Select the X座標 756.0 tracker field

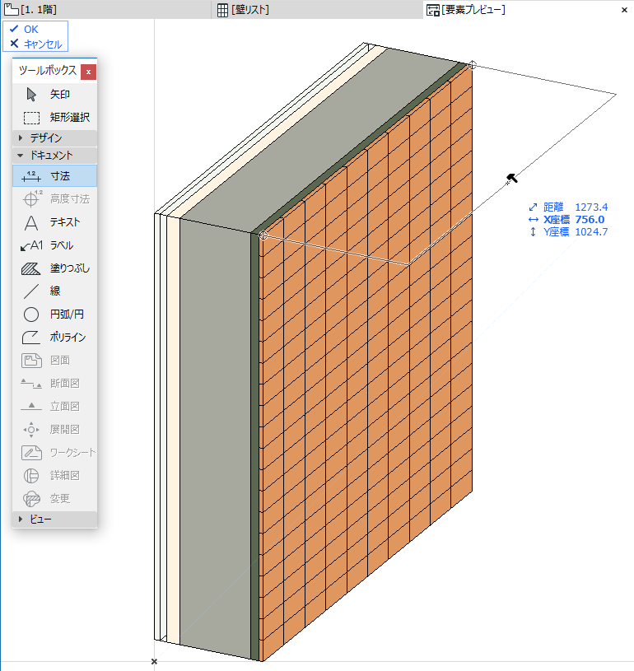point(566,220)
